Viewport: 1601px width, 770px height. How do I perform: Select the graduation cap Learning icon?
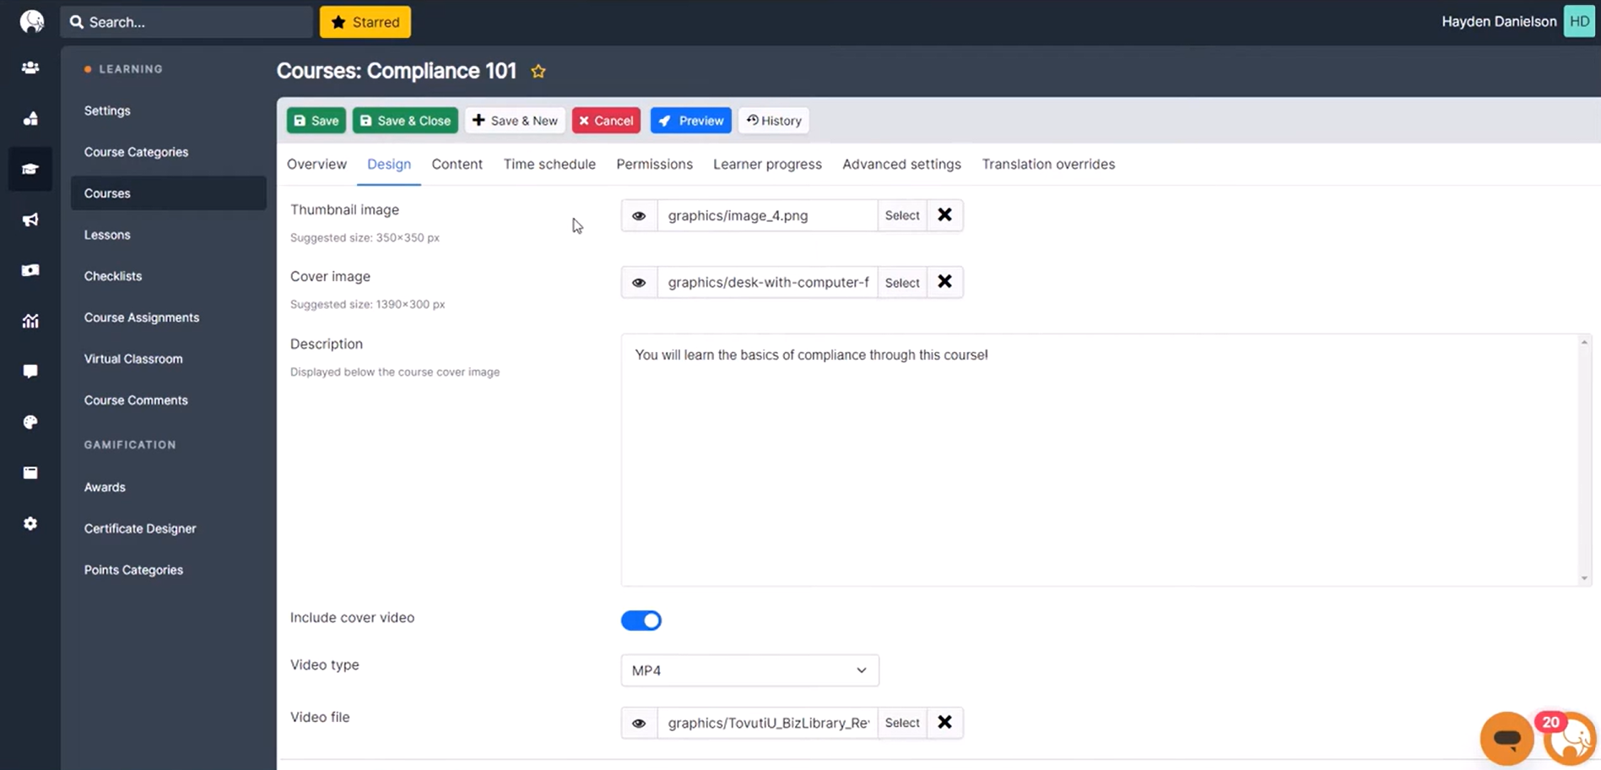30,169
